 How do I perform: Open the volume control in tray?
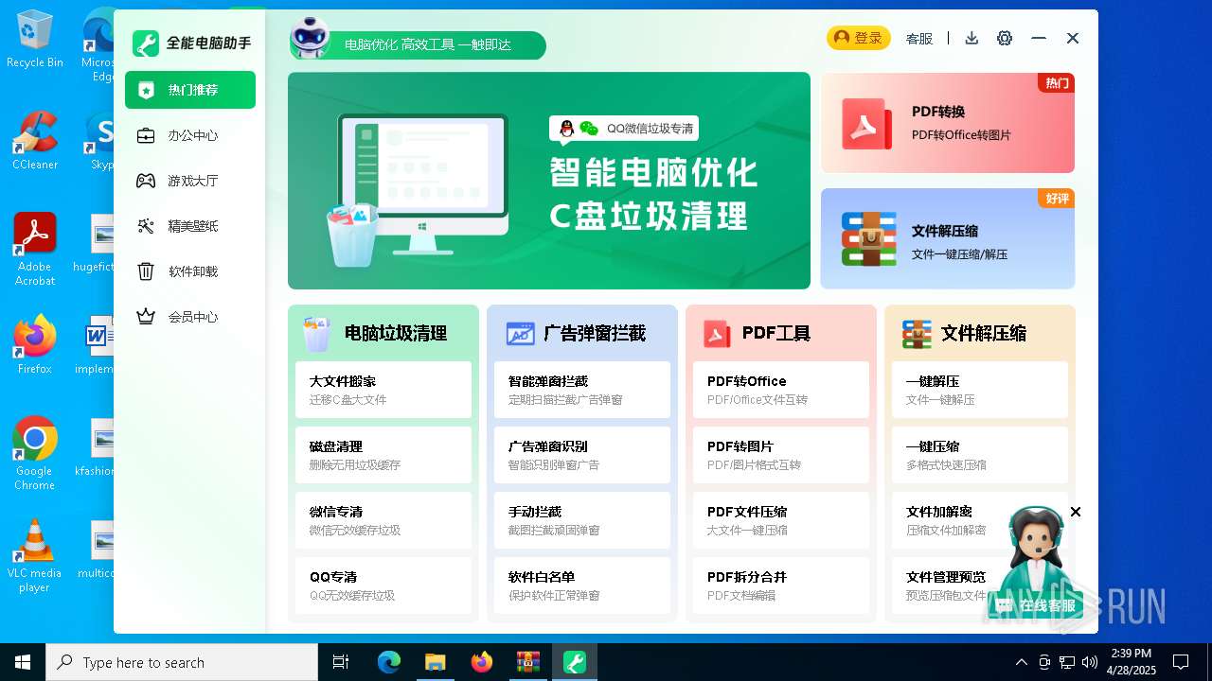1090,662
